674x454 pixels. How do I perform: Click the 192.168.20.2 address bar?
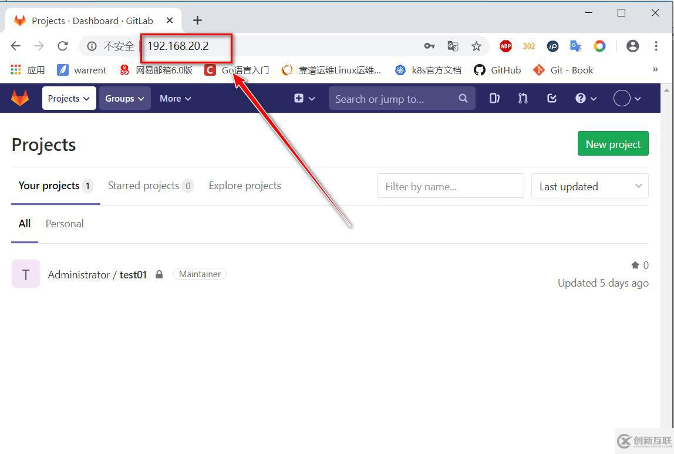pos(284,46)
